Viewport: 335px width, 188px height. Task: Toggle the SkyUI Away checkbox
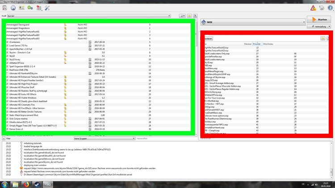(8, 59)
